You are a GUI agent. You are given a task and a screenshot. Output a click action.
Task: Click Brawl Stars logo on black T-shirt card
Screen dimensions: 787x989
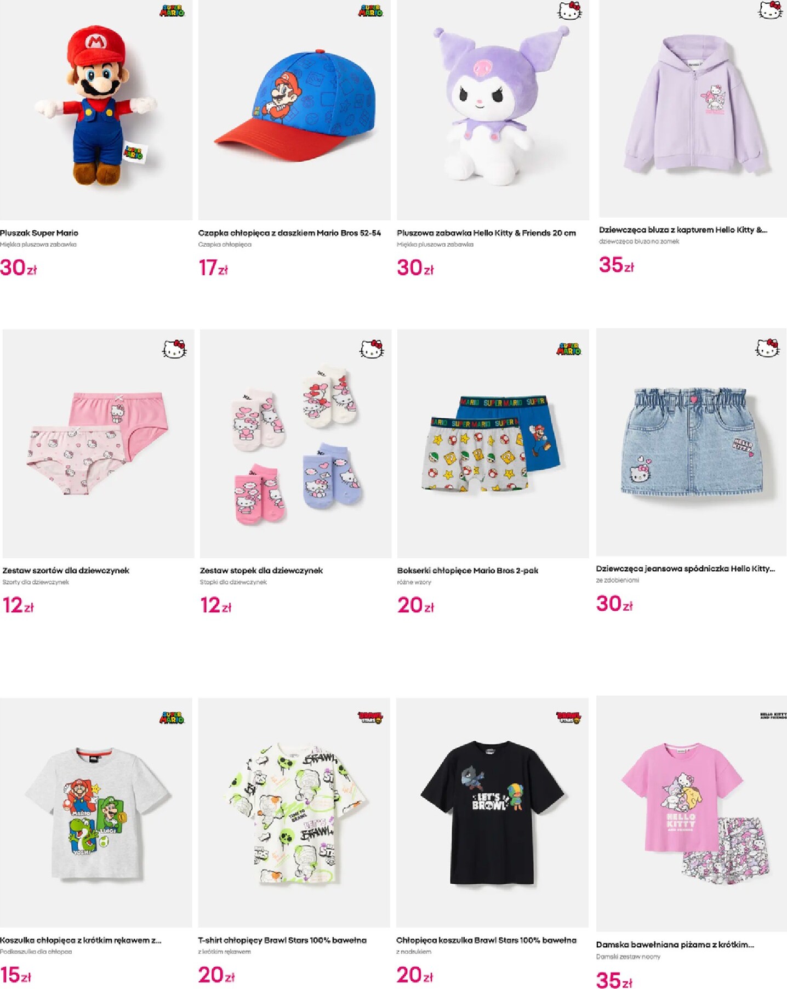coord(569,718)
